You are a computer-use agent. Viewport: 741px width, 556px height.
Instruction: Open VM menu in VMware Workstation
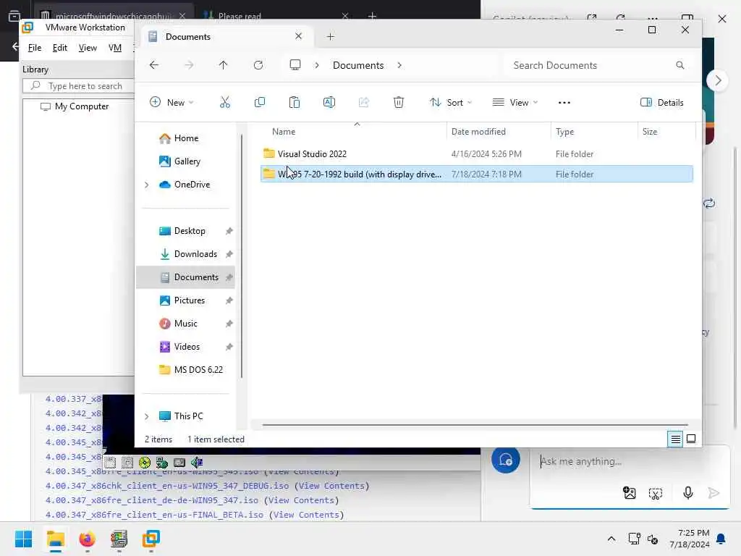[115, 48]
